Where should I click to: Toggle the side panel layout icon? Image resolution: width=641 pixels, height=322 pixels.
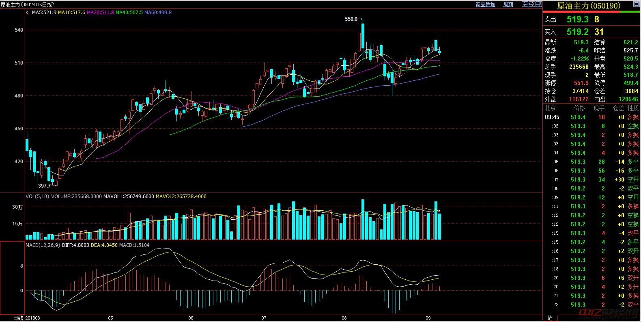(539, 4)
